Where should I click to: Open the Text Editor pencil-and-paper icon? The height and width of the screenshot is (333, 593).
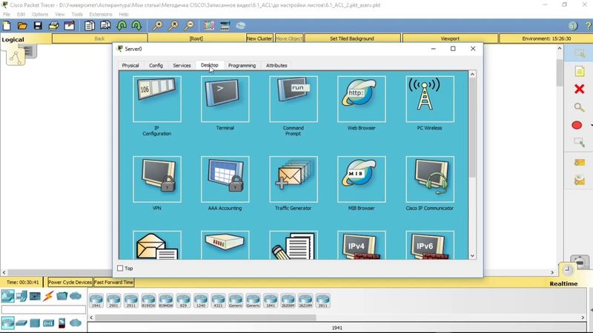[294, 246]
